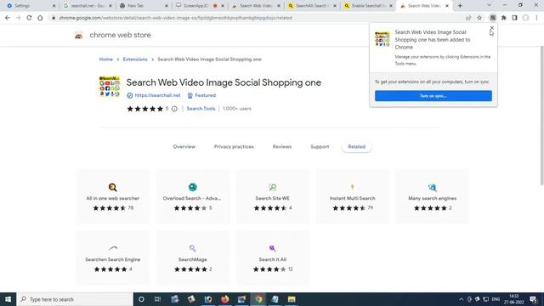Viewport: 544px width, 306px height.
Task: Open the Chrome side panel icon
Action: tap(514, 18)
